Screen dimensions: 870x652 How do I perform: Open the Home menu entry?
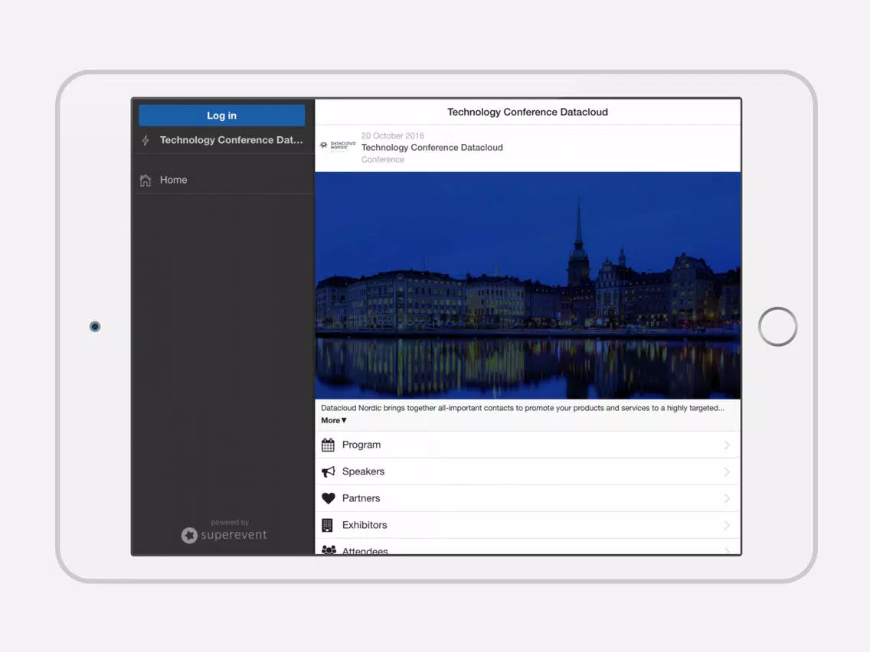(x=223, y=180)
